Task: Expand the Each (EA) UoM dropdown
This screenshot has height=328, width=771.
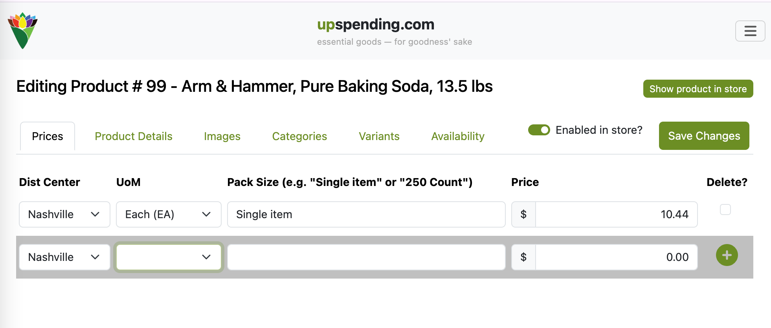Action: coord(168,214)
